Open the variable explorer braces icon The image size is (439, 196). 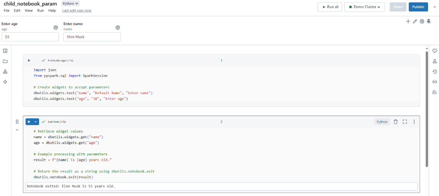click(x=435, y=82)
